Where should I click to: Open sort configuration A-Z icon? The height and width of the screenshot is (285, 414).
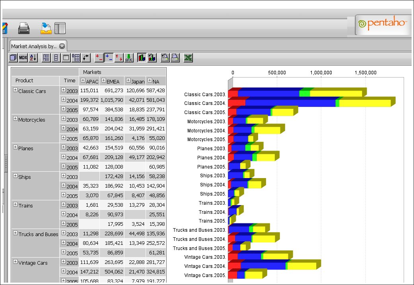tap(33, 58)
